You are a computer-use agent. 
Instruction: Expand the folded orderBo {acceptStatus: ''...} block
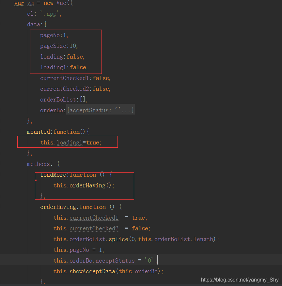[x=101, y=110]
